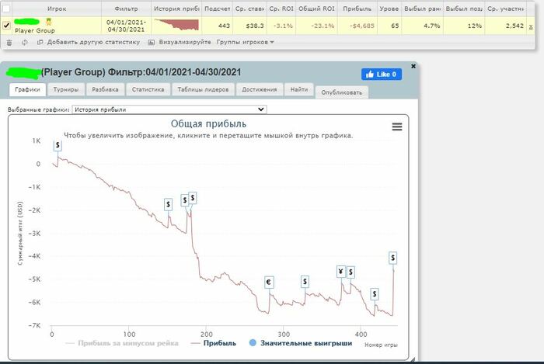Switch to 'Найти' tab

[299, 89]
